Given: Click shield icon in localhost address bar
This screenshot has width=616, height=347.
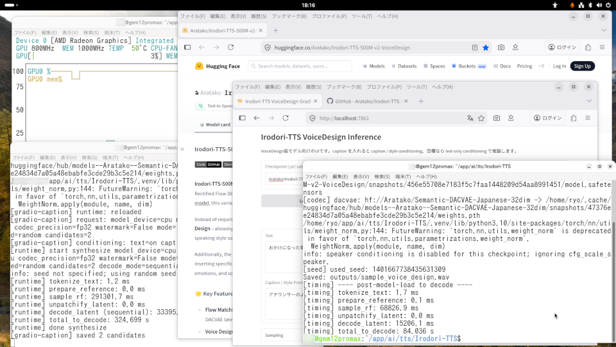Looking at the screenshot, I should point(312,118).
